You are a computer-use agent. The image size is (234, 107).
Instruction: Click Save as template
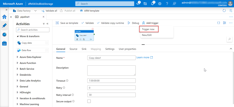click(67, 23)
